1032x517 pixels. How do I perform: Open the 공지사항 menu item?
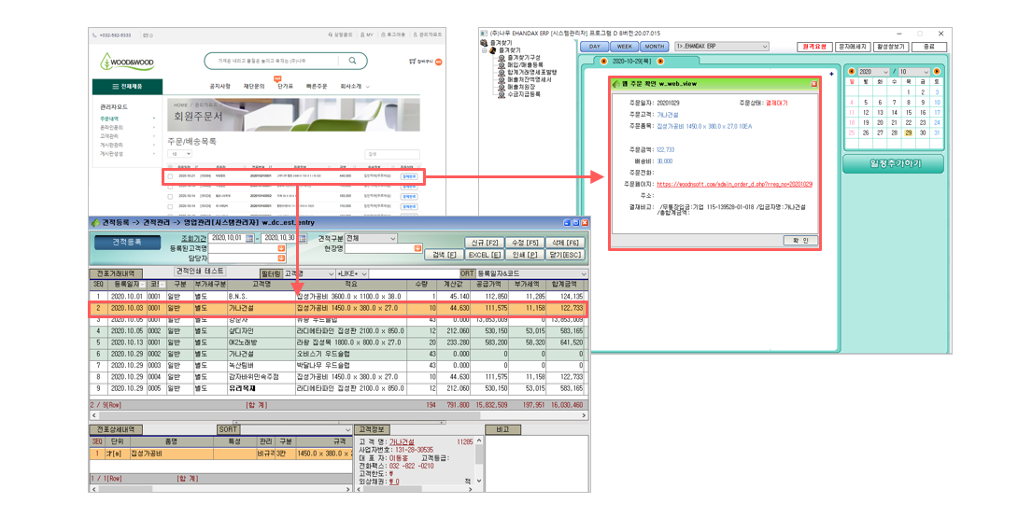[x=219, y=87]
